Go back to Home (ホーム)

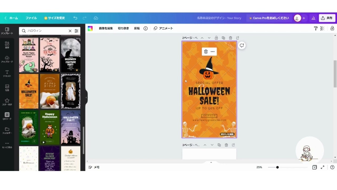click(11, 18)
